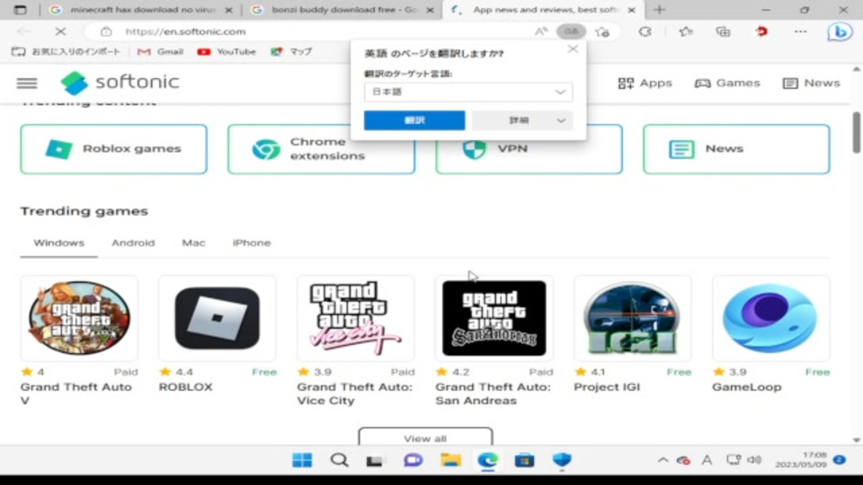The image size is (863, 485).
Task: Click the volume icon in system tray
Action: pyautogui.click(x=754, y=460)
